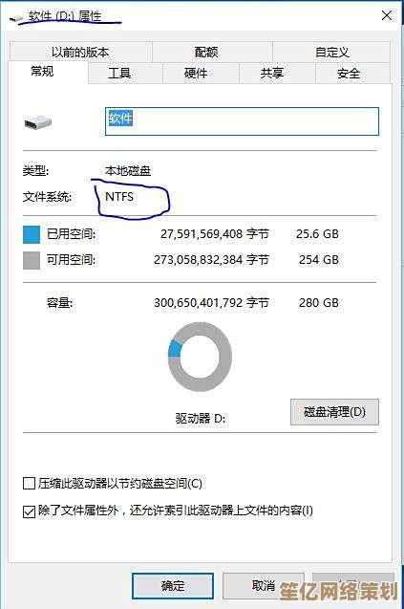The height and width of the screenshot is (609, 404).
Task: Click the 磁盘清理(D) button
Action: [334, 412]
